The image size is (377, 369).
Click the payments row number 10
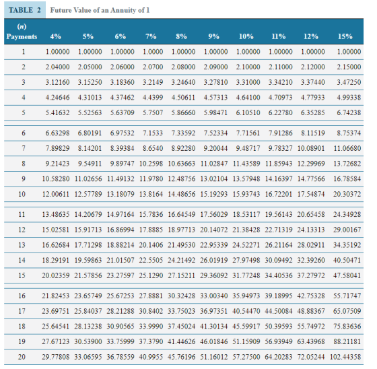click(x=22, y=194)
